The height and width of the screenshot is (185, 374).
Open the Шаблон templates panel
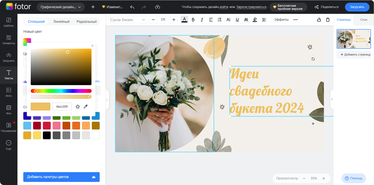(9, 22)
